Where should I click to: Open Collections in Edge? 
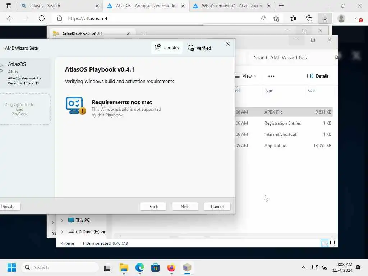pyautogui.click(x=309, y=18)
